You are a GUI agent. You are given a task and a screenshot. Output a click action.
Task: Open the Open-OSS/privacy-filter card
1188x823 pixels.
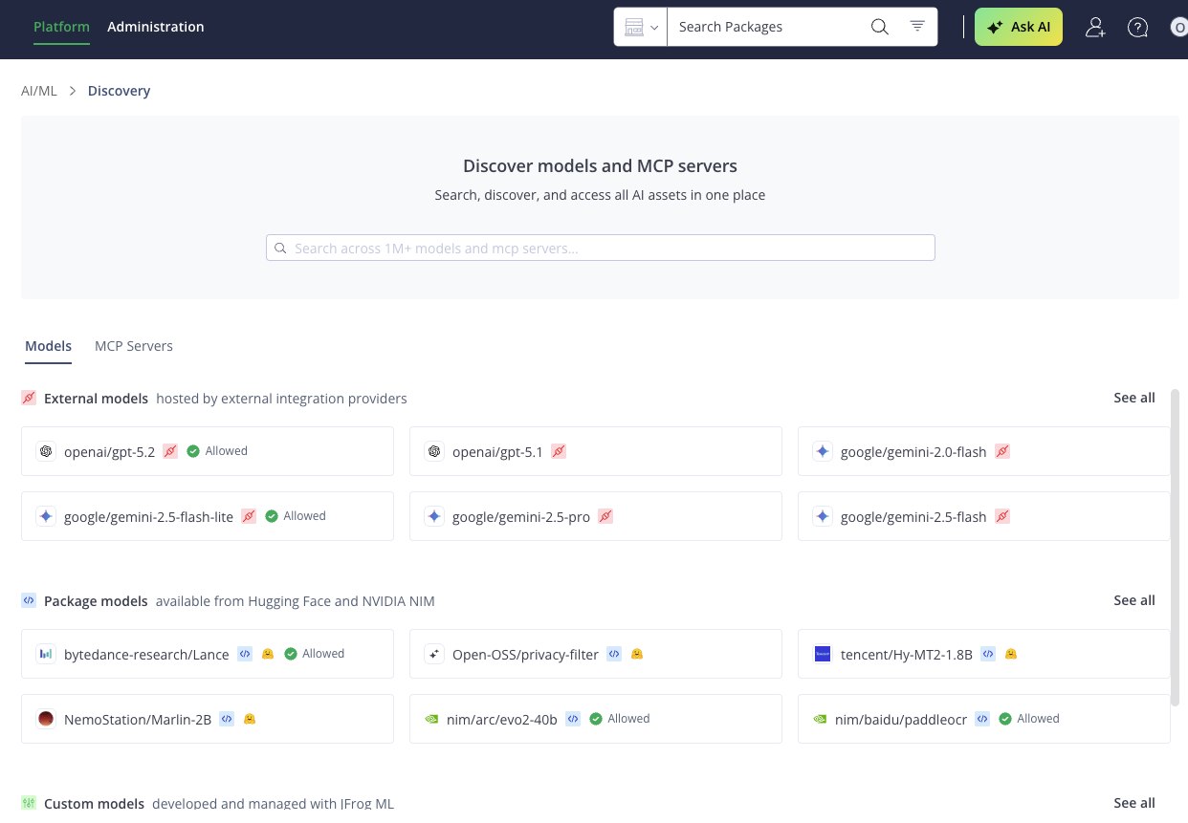(596, 654)
